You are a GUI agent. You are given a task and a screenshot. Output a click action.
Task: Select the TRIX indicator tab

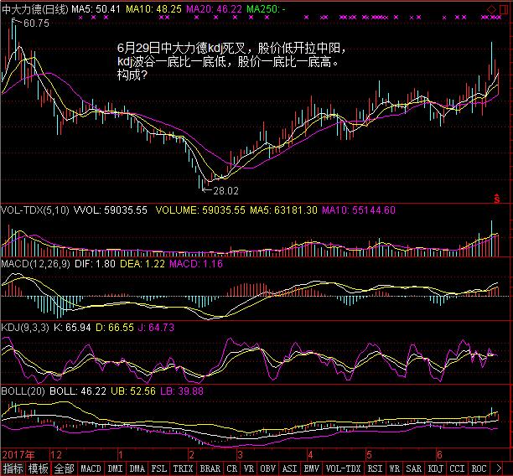click(184, 468)
